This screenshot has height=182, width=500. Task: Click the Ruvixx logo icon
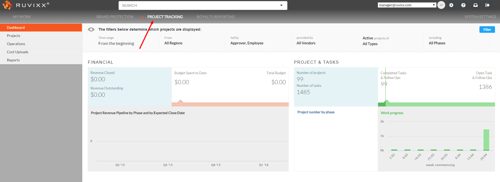pos(7,5)
